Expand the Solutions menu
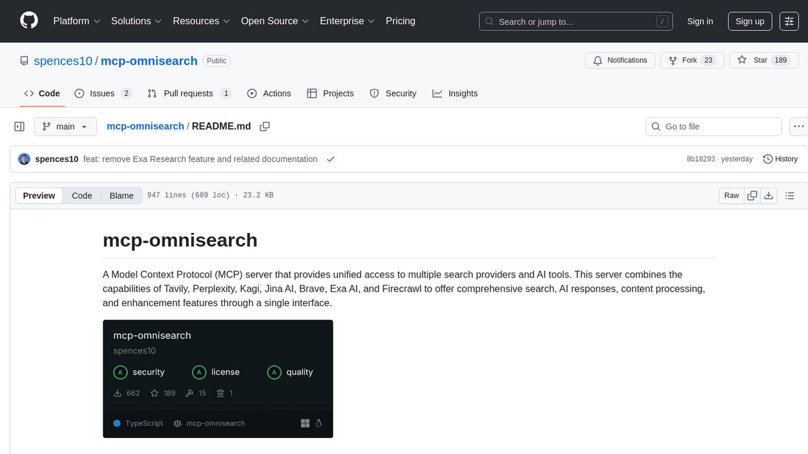Image resolution: width=808 pixels, height=454 pixels. tap(136, 21)
